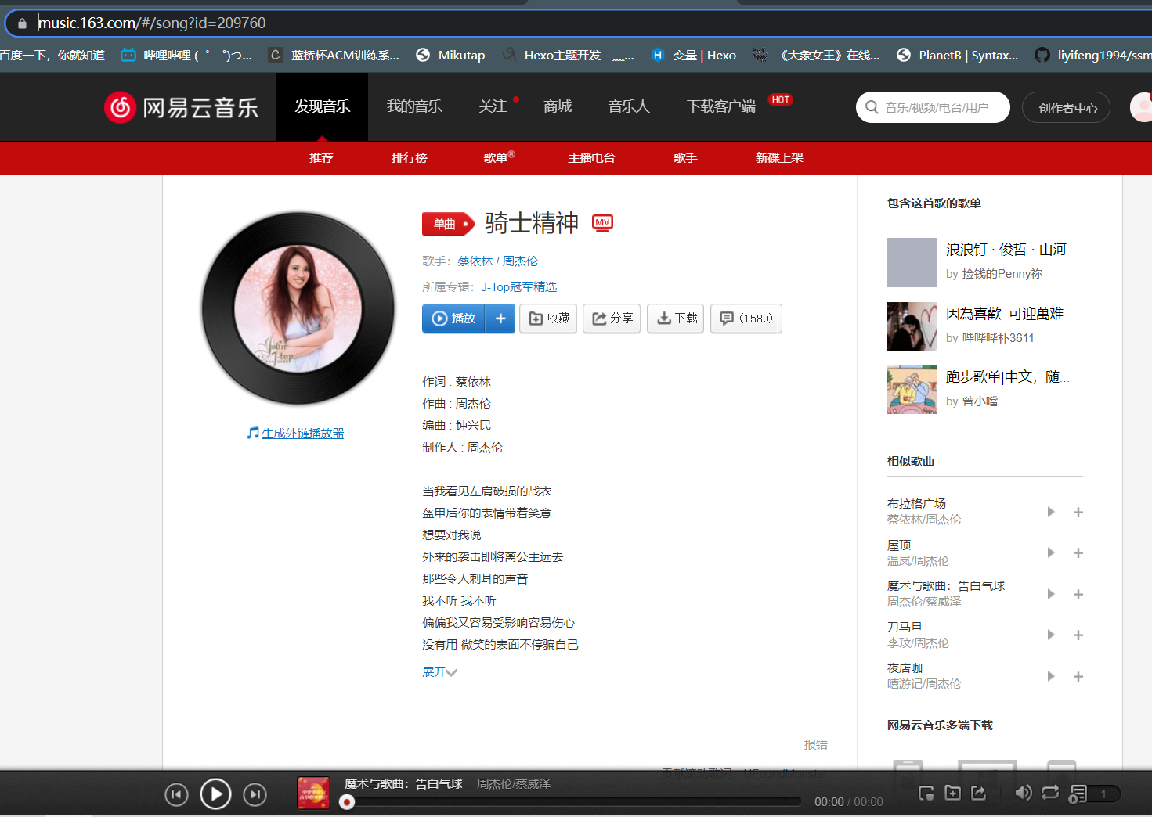
Task: Select the 新碟上架 sub-navigation item
Action: 779,158
